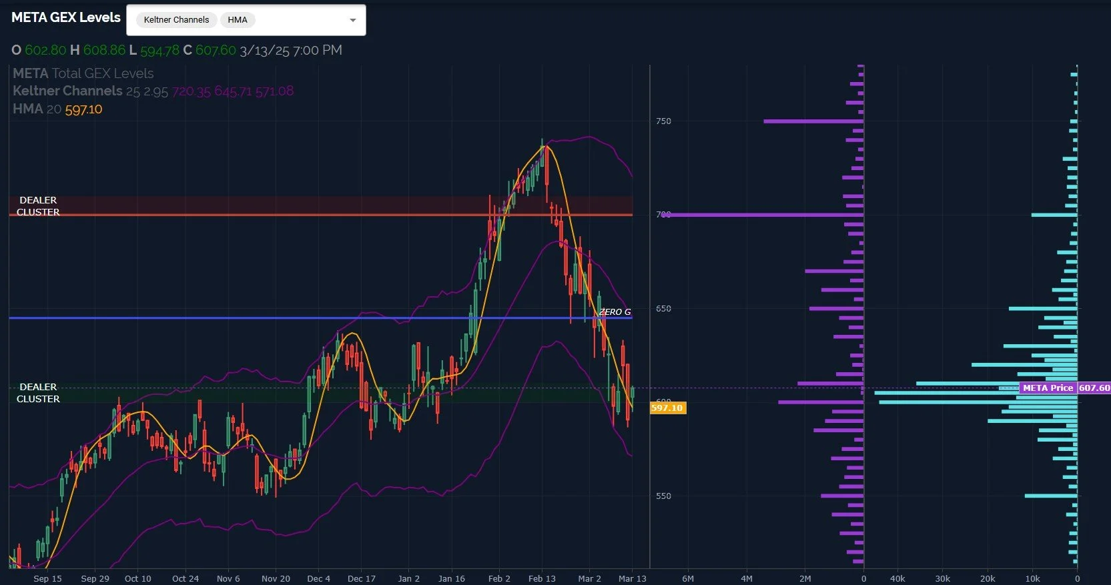The width and height of the screenshot is (1111, 585).
Task: Click the 10k volume axis label
Action: 1032,578
